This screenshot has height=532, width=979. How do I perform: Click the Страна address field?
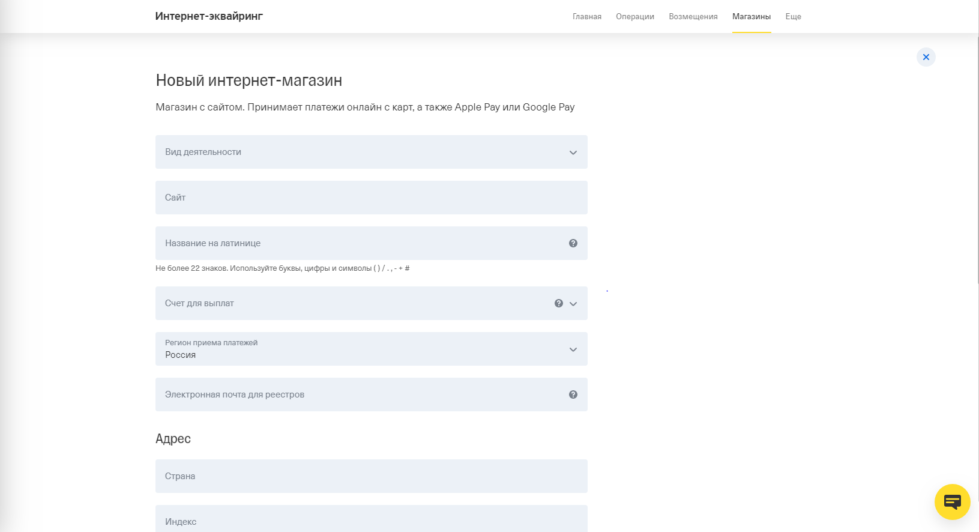pos(371,476)
